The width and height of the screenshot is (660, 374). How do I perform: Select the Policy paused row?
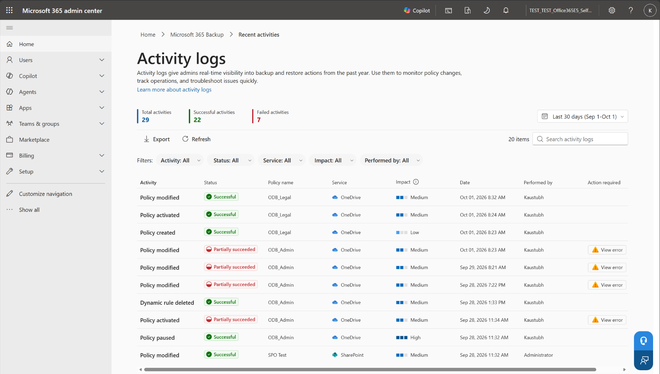tap(382, 338)
